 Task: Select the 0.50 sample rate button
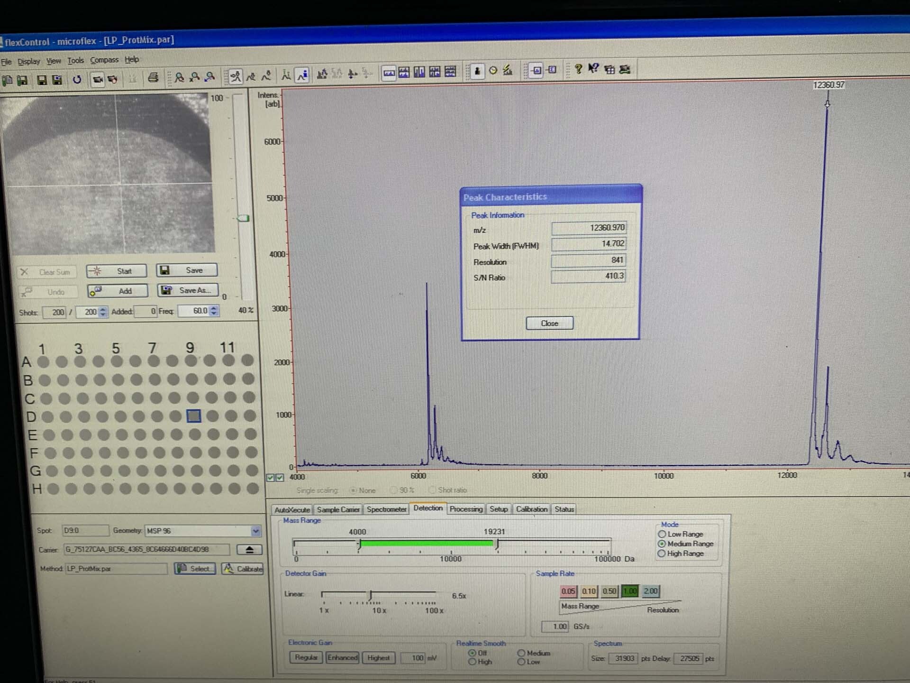(x=610, y=591)
